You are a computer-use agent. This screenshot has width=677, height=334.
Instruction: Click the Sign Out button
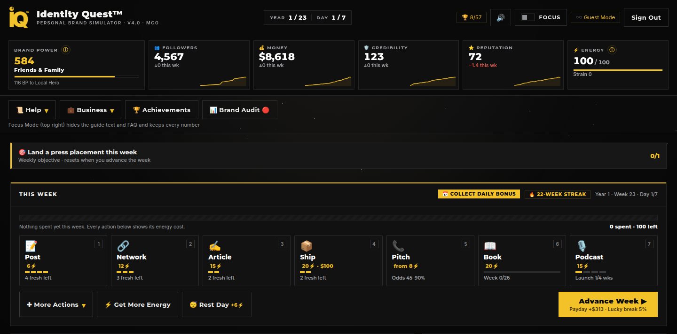(x=646, y=17)
